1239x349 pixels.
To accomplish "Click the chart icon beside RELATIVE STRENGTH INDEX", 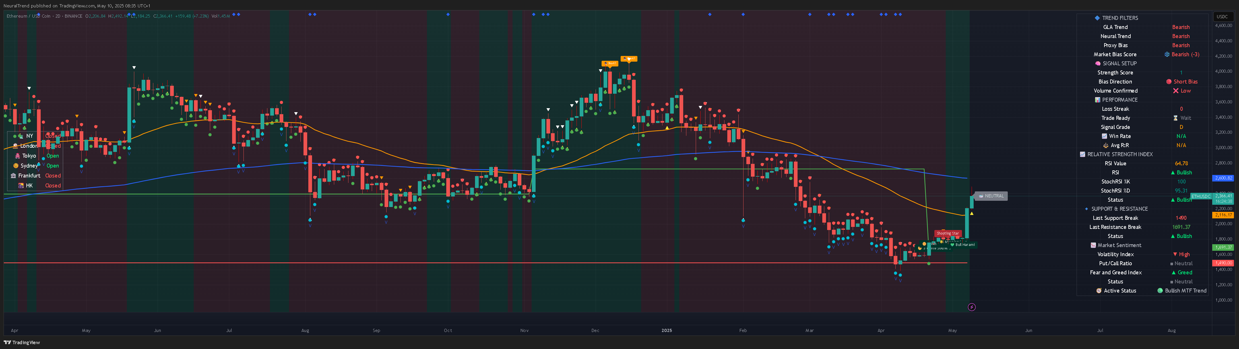I will 1083,154.
